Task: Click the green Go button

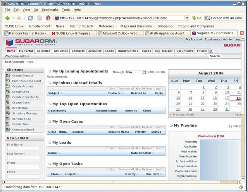Action: pos(196,18)
